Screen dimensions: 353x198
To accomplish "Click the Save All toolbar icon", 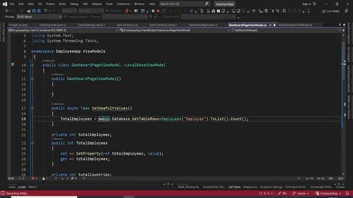I will pyautogui.click(x=39, y=11).
